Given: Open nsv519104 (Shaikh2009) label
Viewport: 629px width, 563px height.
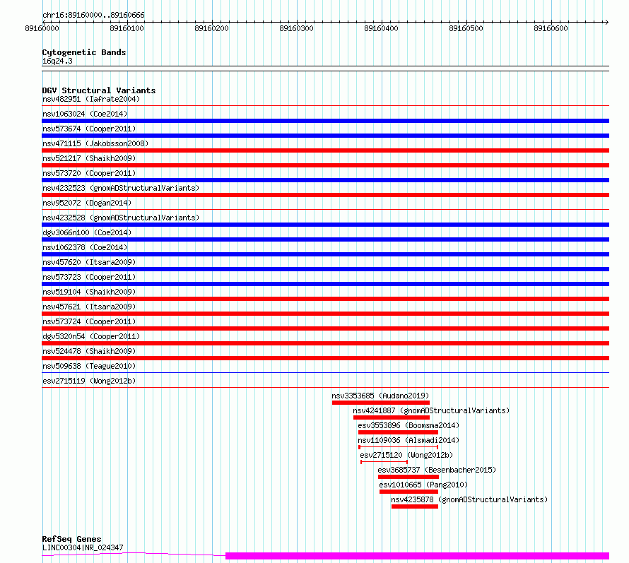Looking at the screenshot, I should click(89, 292).
